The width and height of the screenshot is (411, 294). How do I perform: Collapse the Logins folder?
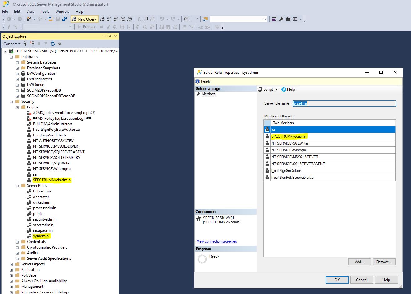click(x=17, y=107)
